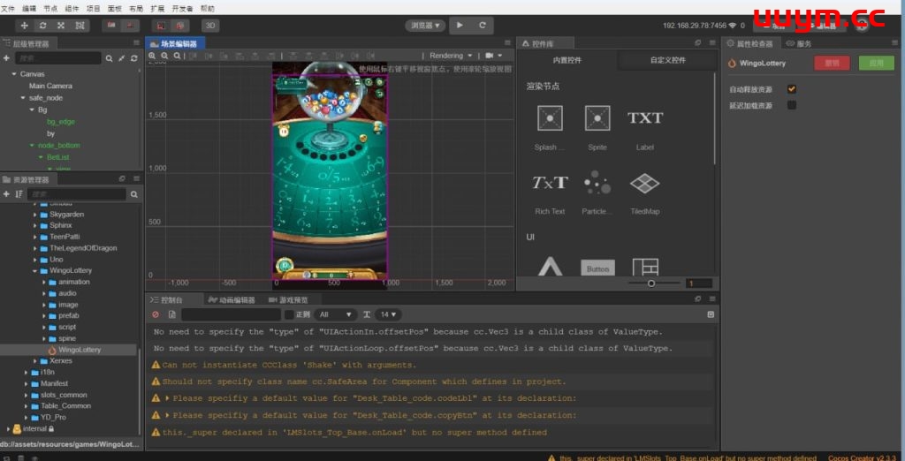The height and width of the screenshot is (461, 905).
Task: Open the console log level All dropdown
Action: (x=336, y=314)
